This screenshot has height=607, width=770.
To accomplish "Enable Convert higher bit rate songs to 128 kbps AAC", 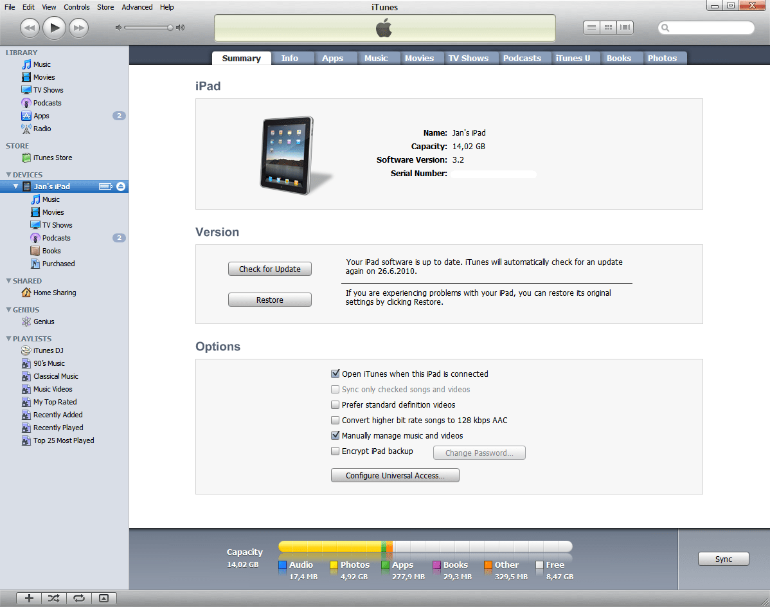I will tap(336, 421).
